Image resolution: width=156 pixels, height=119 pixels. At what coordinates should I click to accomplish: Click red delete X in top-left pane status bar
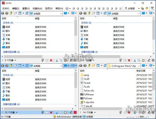51,60
